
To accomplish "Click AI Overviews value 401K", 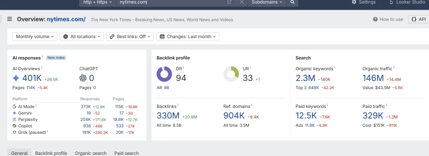I will click(x=32, y=78).
